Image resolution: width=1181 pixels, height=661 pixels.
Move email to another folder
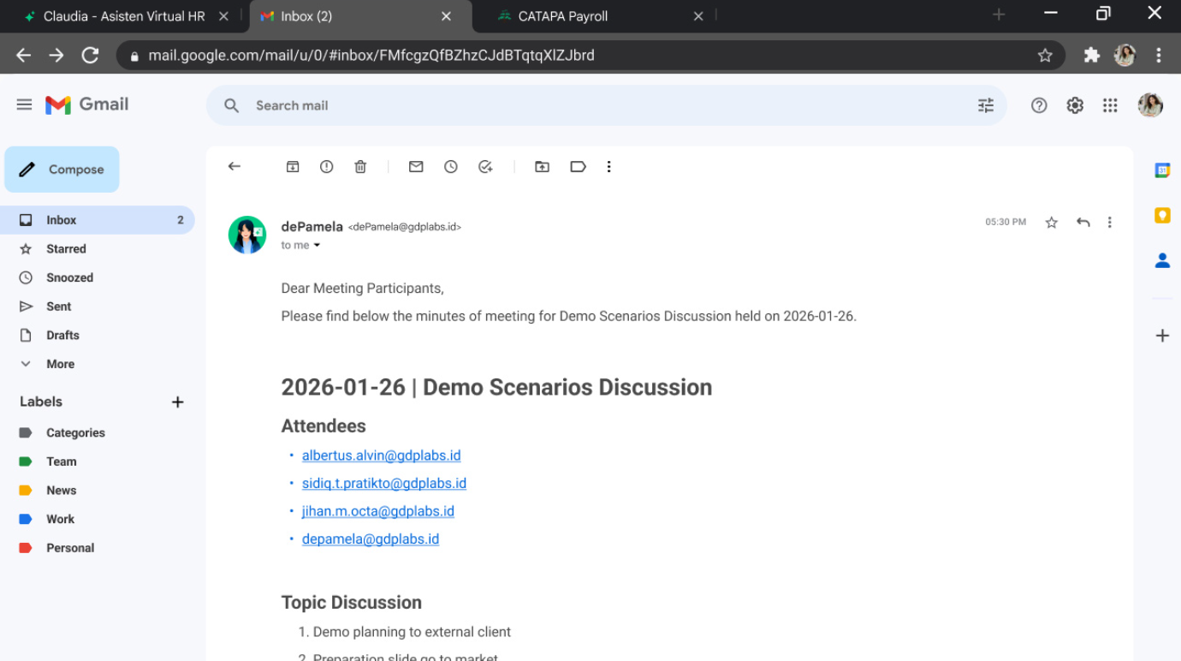[542, 167]
